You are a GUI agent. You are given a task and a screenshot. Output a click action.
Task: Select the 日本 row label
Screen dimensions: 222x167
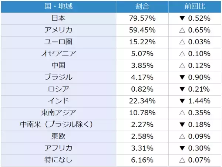coord(58,18)
